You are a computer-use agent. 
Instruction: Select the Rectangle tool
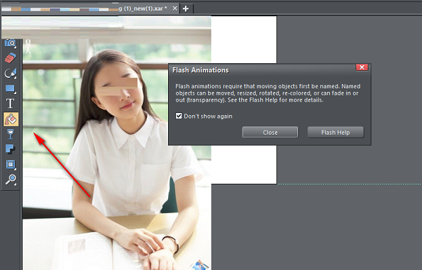(x=11, y=88)
